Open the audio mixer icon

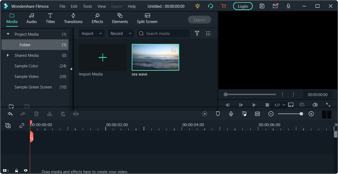coord(244,114)
